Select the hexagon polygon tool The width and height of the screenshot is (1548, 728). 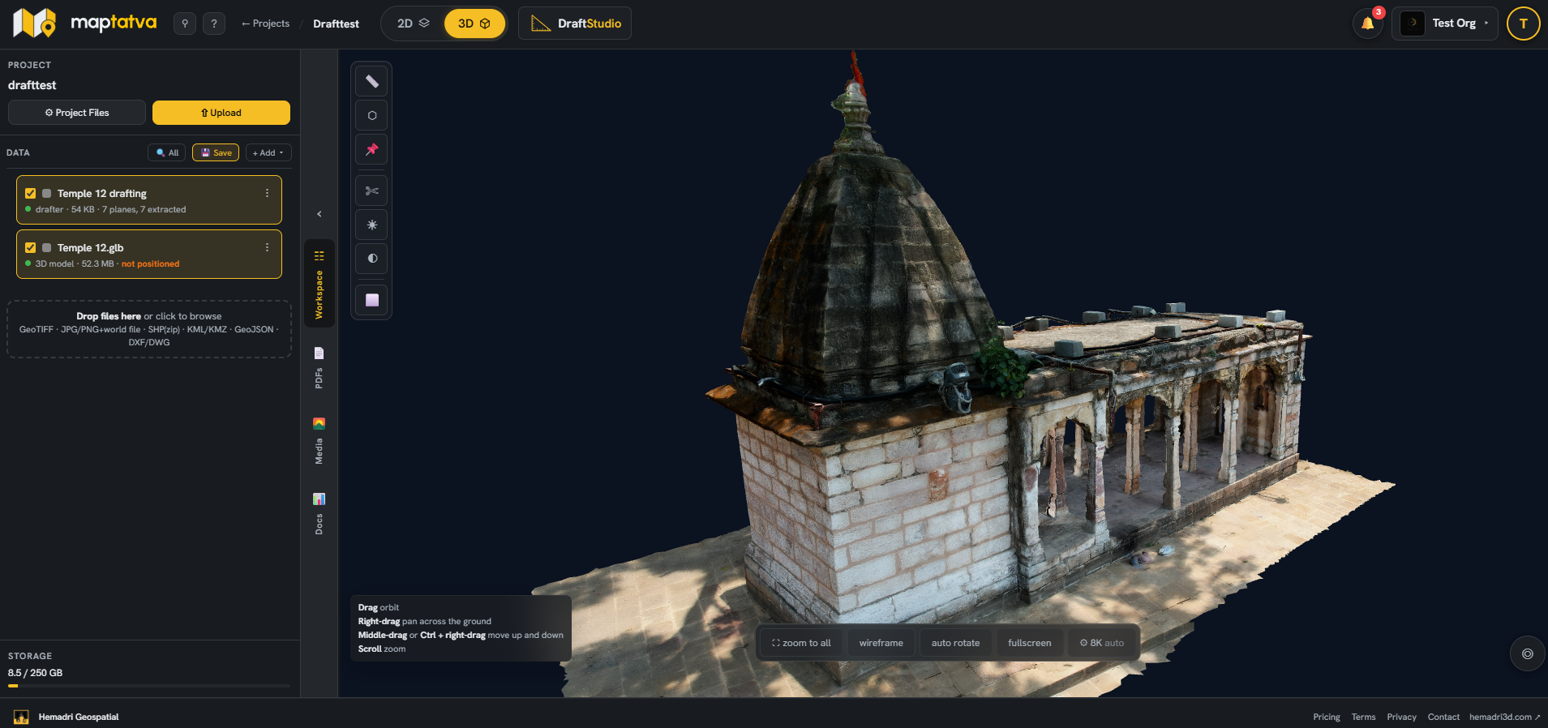[x=371, y=115]
